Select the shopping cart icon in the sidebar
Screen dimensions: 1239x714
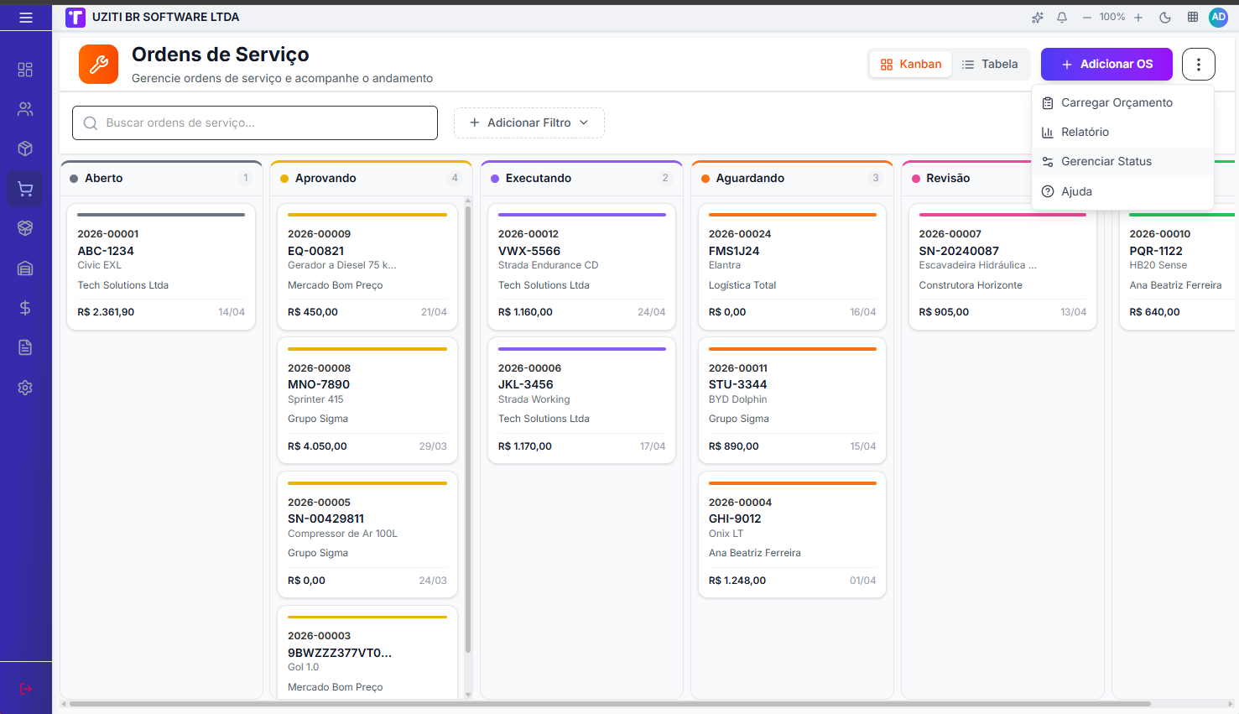[25, 189]
